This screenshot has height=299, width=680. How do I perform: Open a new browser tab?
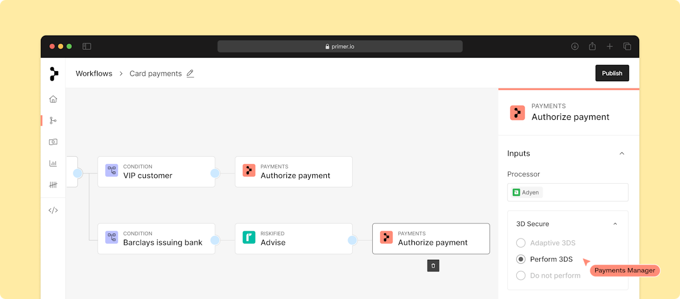pyautogui.click(x=609, y=46)
